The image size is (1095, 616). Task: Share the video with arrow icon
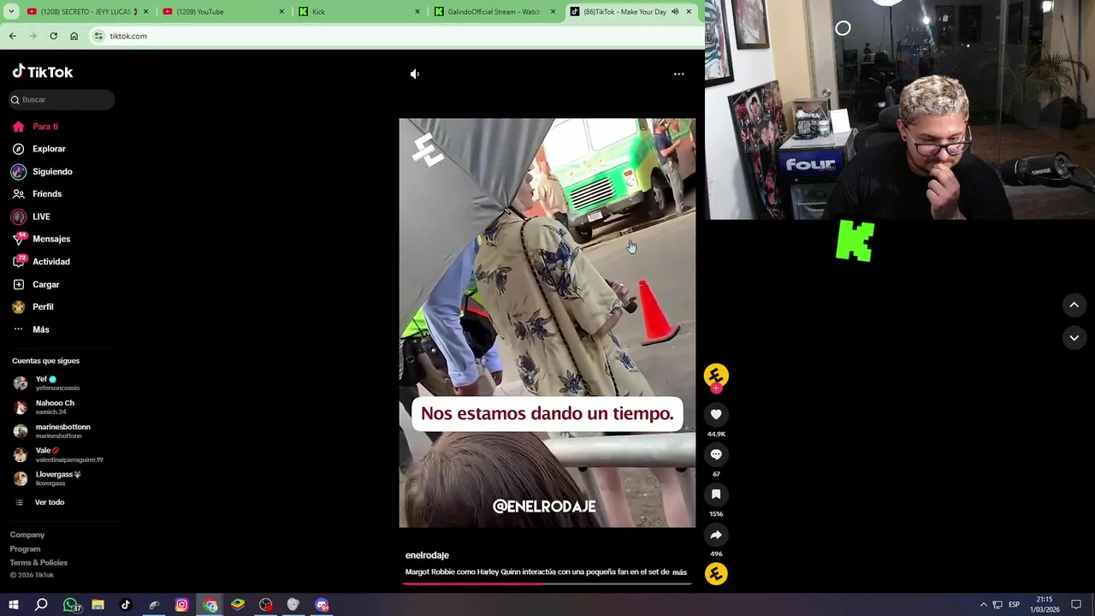click(716, 535)
